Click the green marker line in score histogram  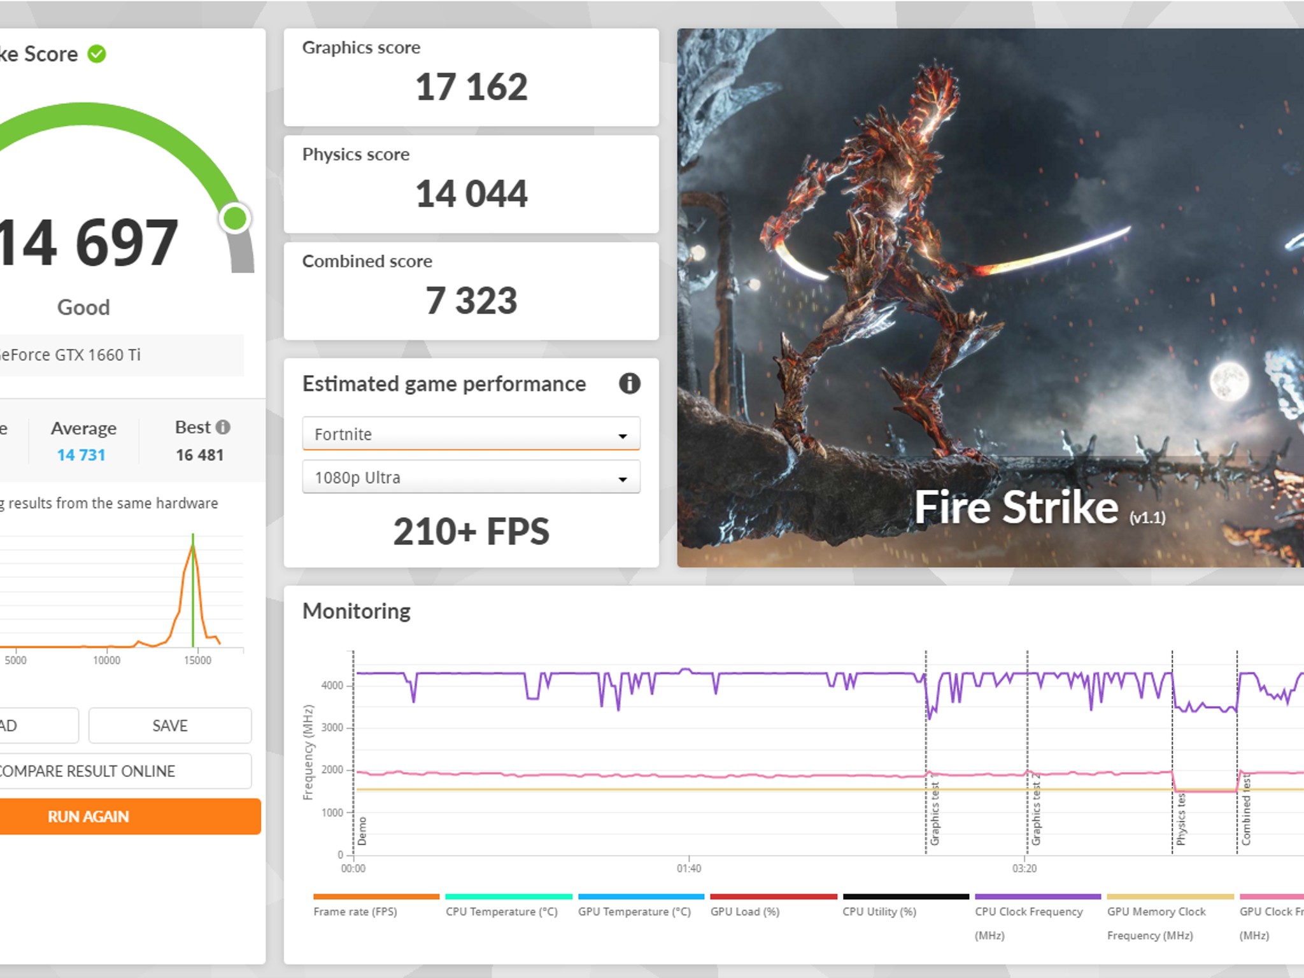coord(193,590)
